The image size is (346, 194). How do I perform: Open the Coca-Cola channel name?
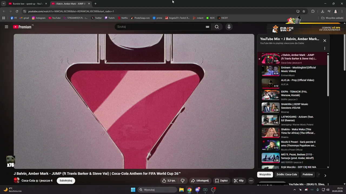click(x=28, y=181)
